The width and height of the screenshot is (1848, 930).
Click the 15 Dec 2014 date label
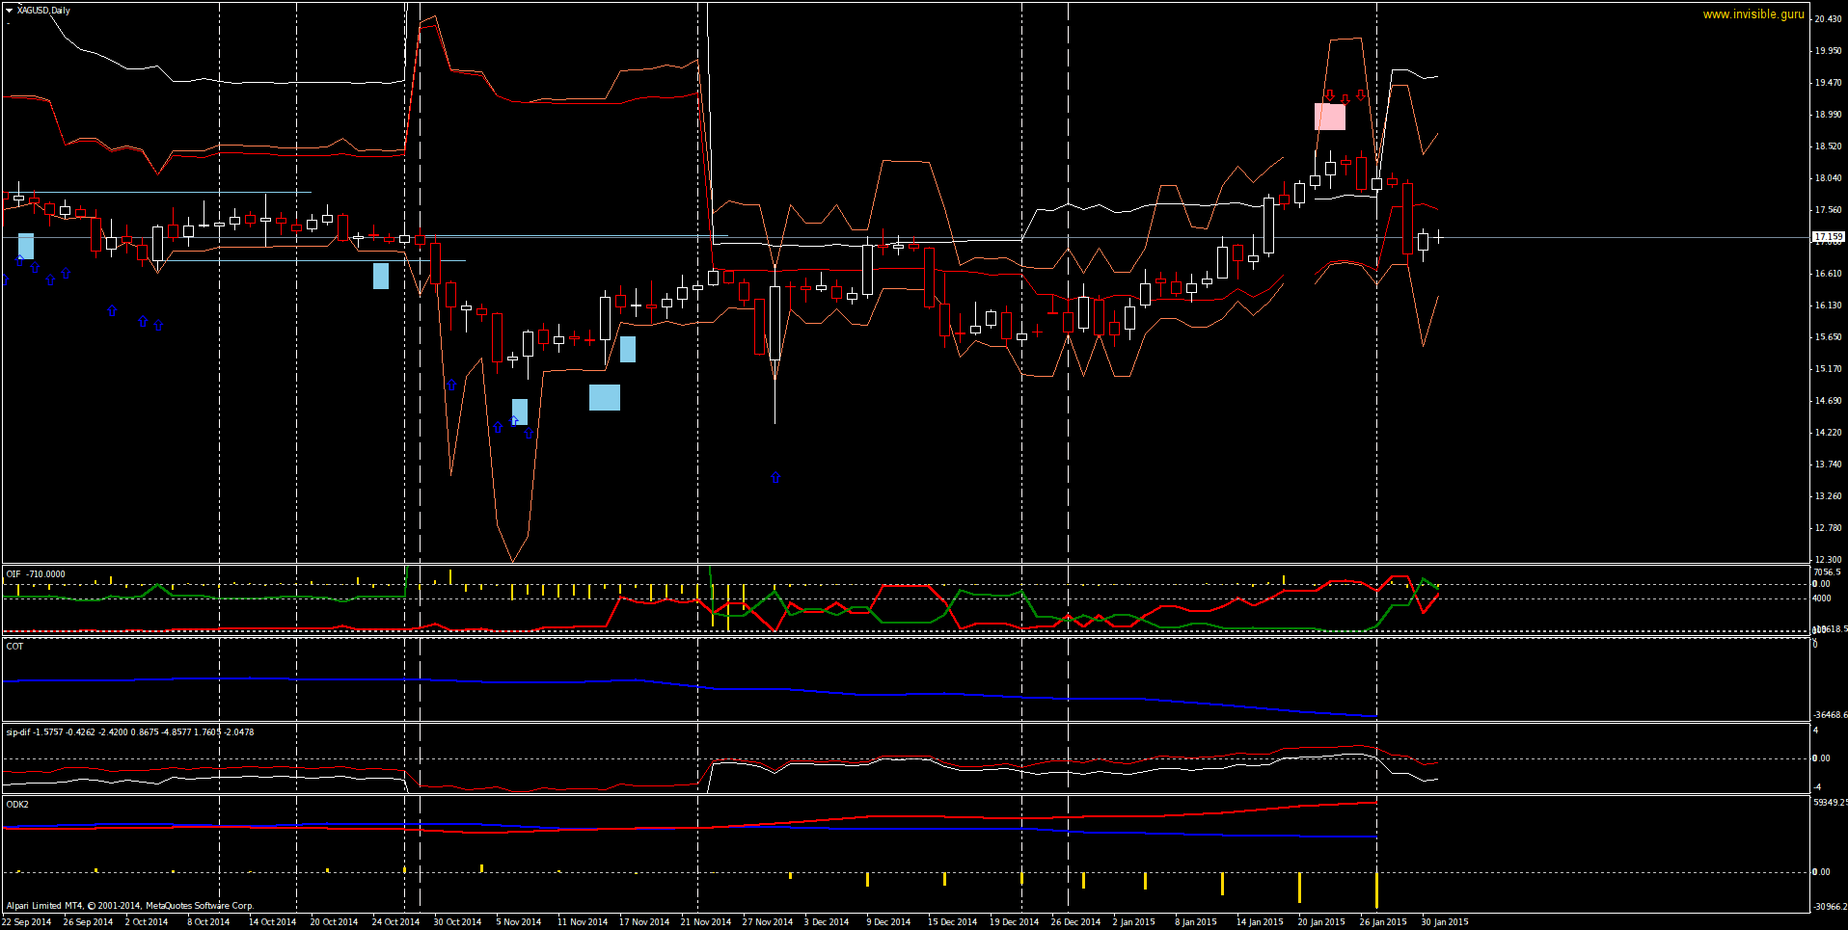tap(953, 922)
